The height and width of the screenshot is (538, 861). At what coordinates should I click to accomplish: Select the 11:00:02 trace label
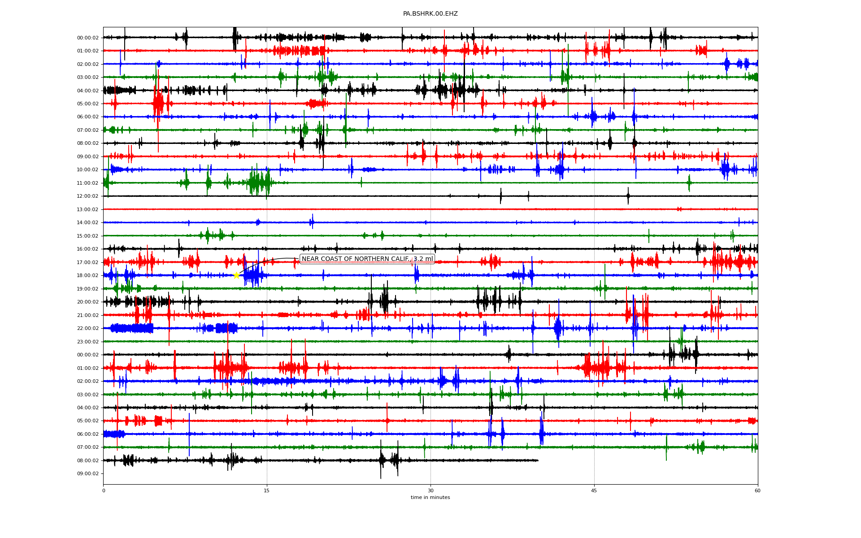88,183
